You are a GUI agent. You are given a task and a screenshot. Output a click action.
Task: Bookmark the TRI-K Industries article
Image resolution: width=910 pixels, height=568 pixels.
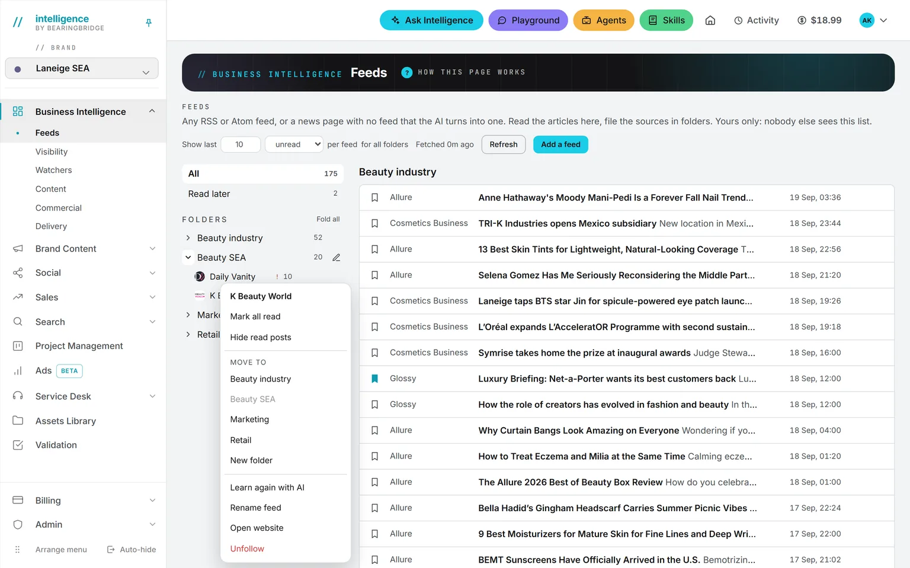click(374, 224)
